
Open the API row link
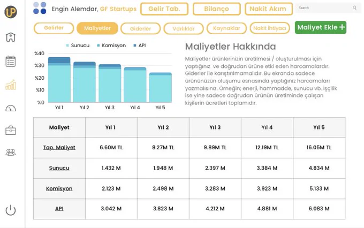[59, 209]
